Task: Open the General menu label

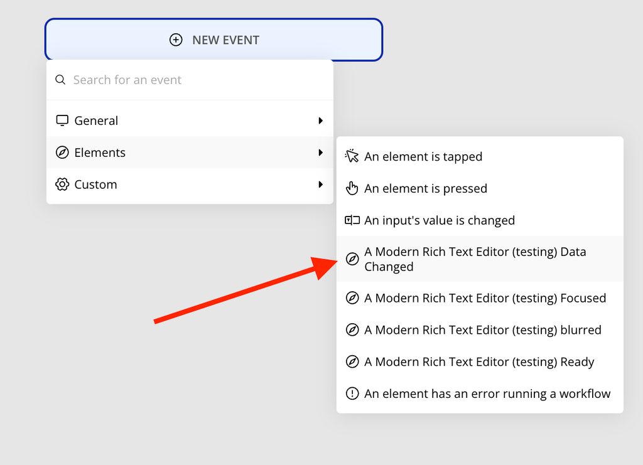Action: pos(96,120)
